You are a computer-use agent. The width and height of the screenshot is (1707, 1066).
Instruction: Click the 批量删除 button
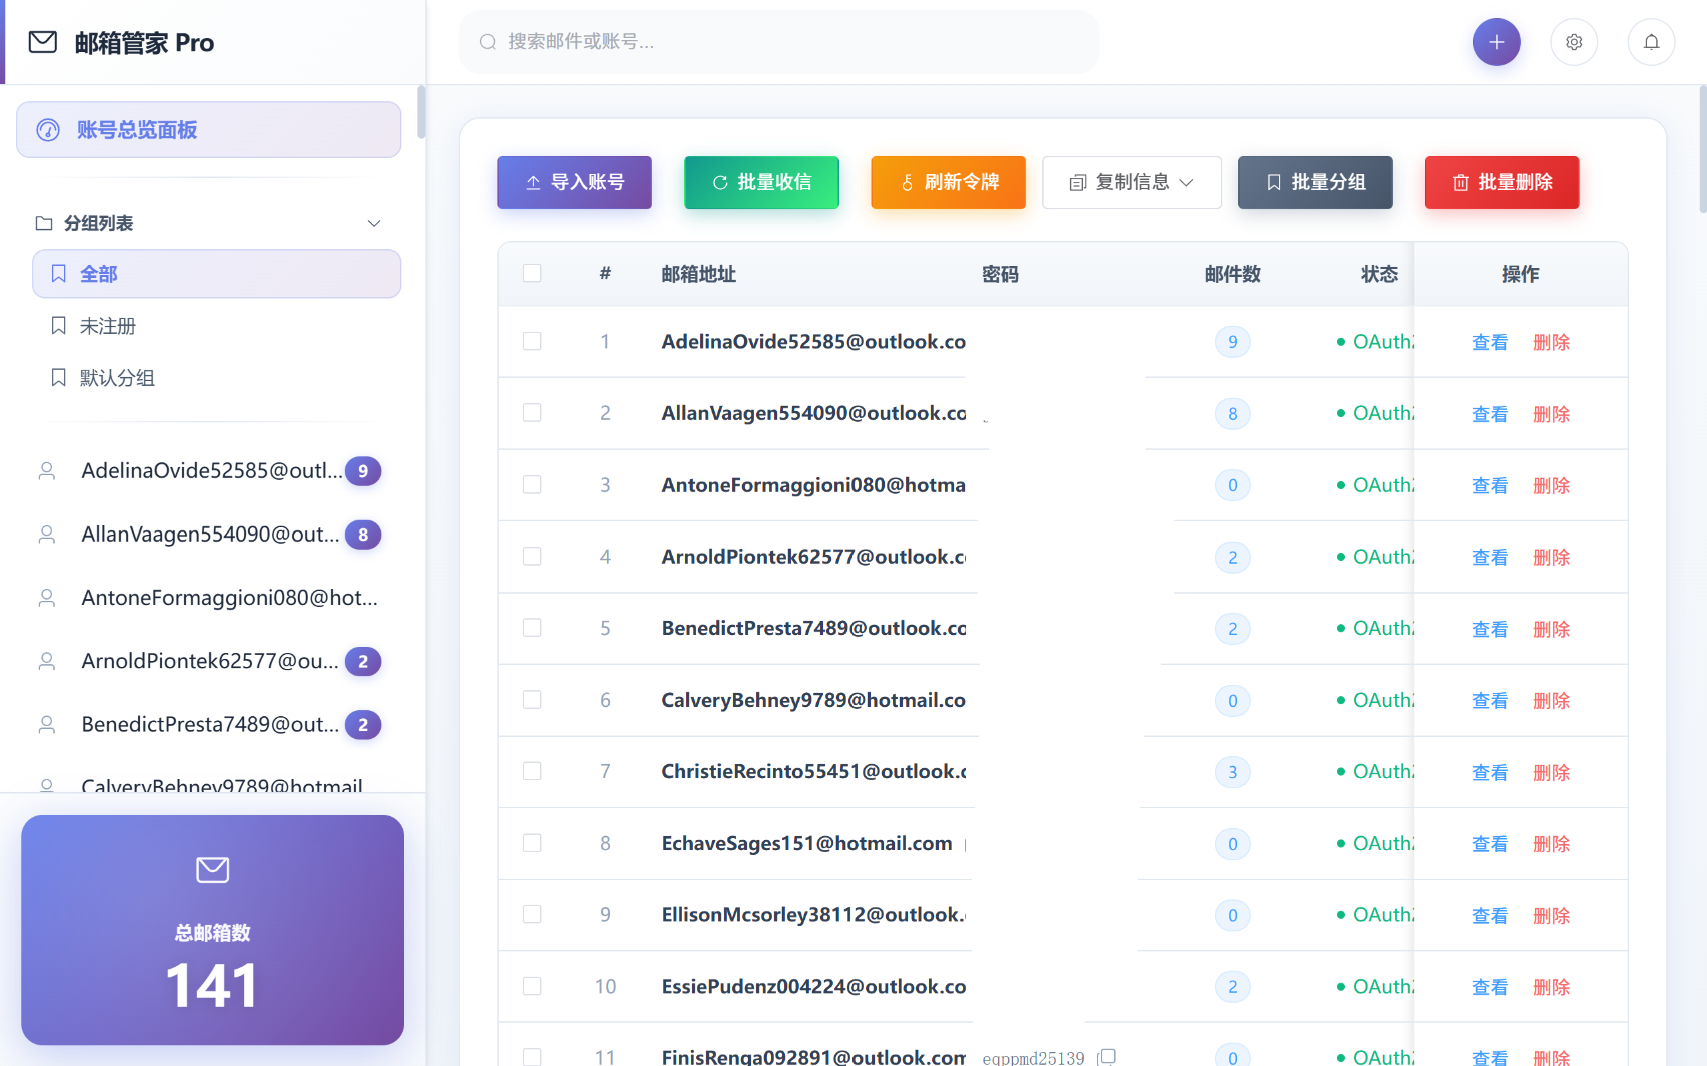tap(1502, 183)
